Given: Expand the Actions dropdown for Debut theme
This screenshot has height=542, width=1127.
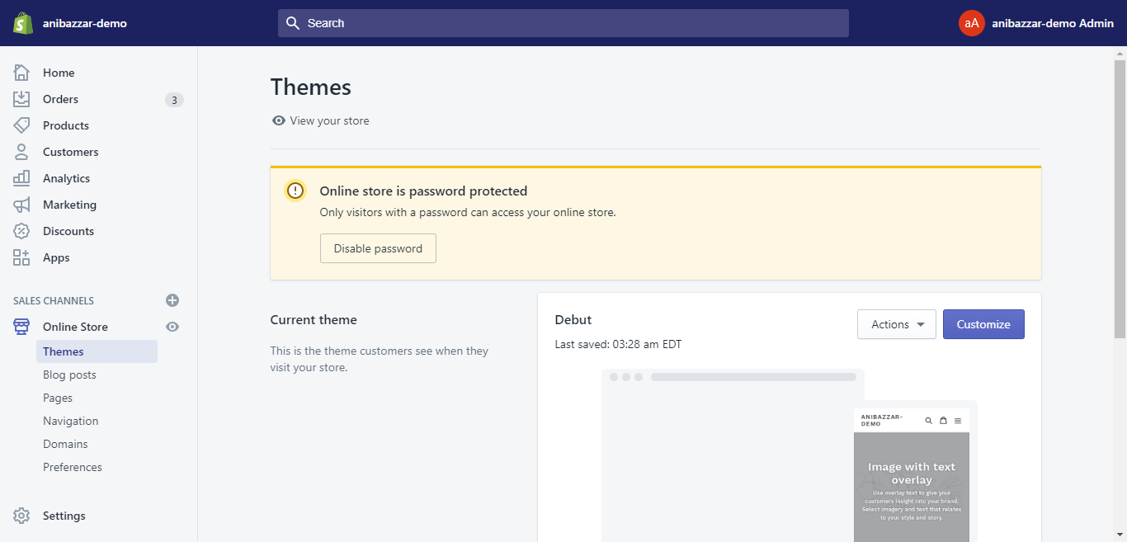Looking at the screenshot, I should pyautogui.click(x=897, y=324).
